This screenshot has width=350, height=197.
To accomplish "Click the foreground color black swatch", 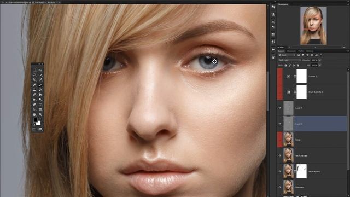I will [x=35, y=120].
